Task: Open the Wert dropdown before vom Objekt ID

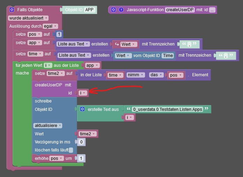Action: point(123,56)
